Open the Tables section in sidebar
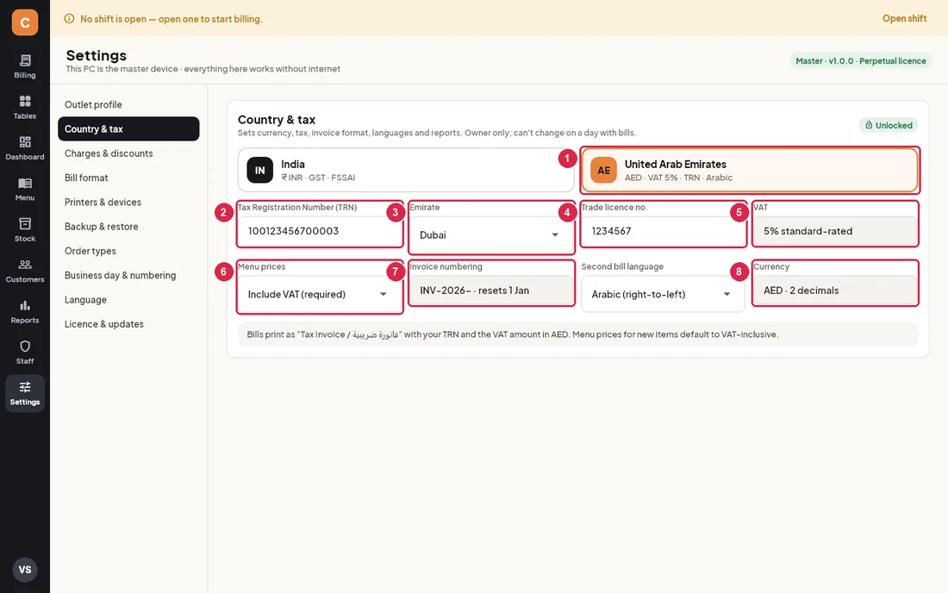 pyautogui.click(x=25, y=108)
